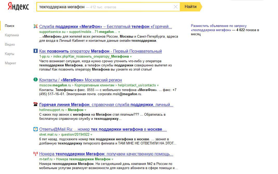This screenshot has width=278, height=174.
Task: Click the help/contact_us/contacts breadcrumb link
Action: click(x=137, y=85)
